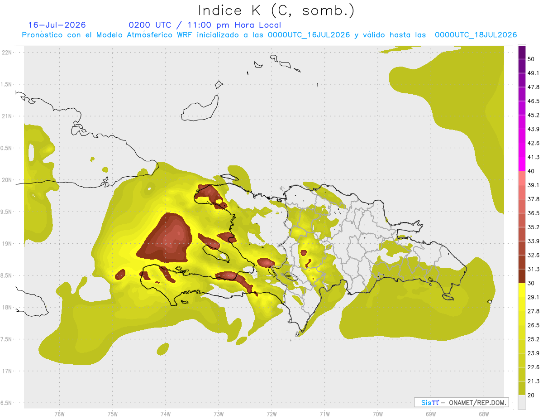Click the legend value '43.9'
543x420 pixels.
533,129
